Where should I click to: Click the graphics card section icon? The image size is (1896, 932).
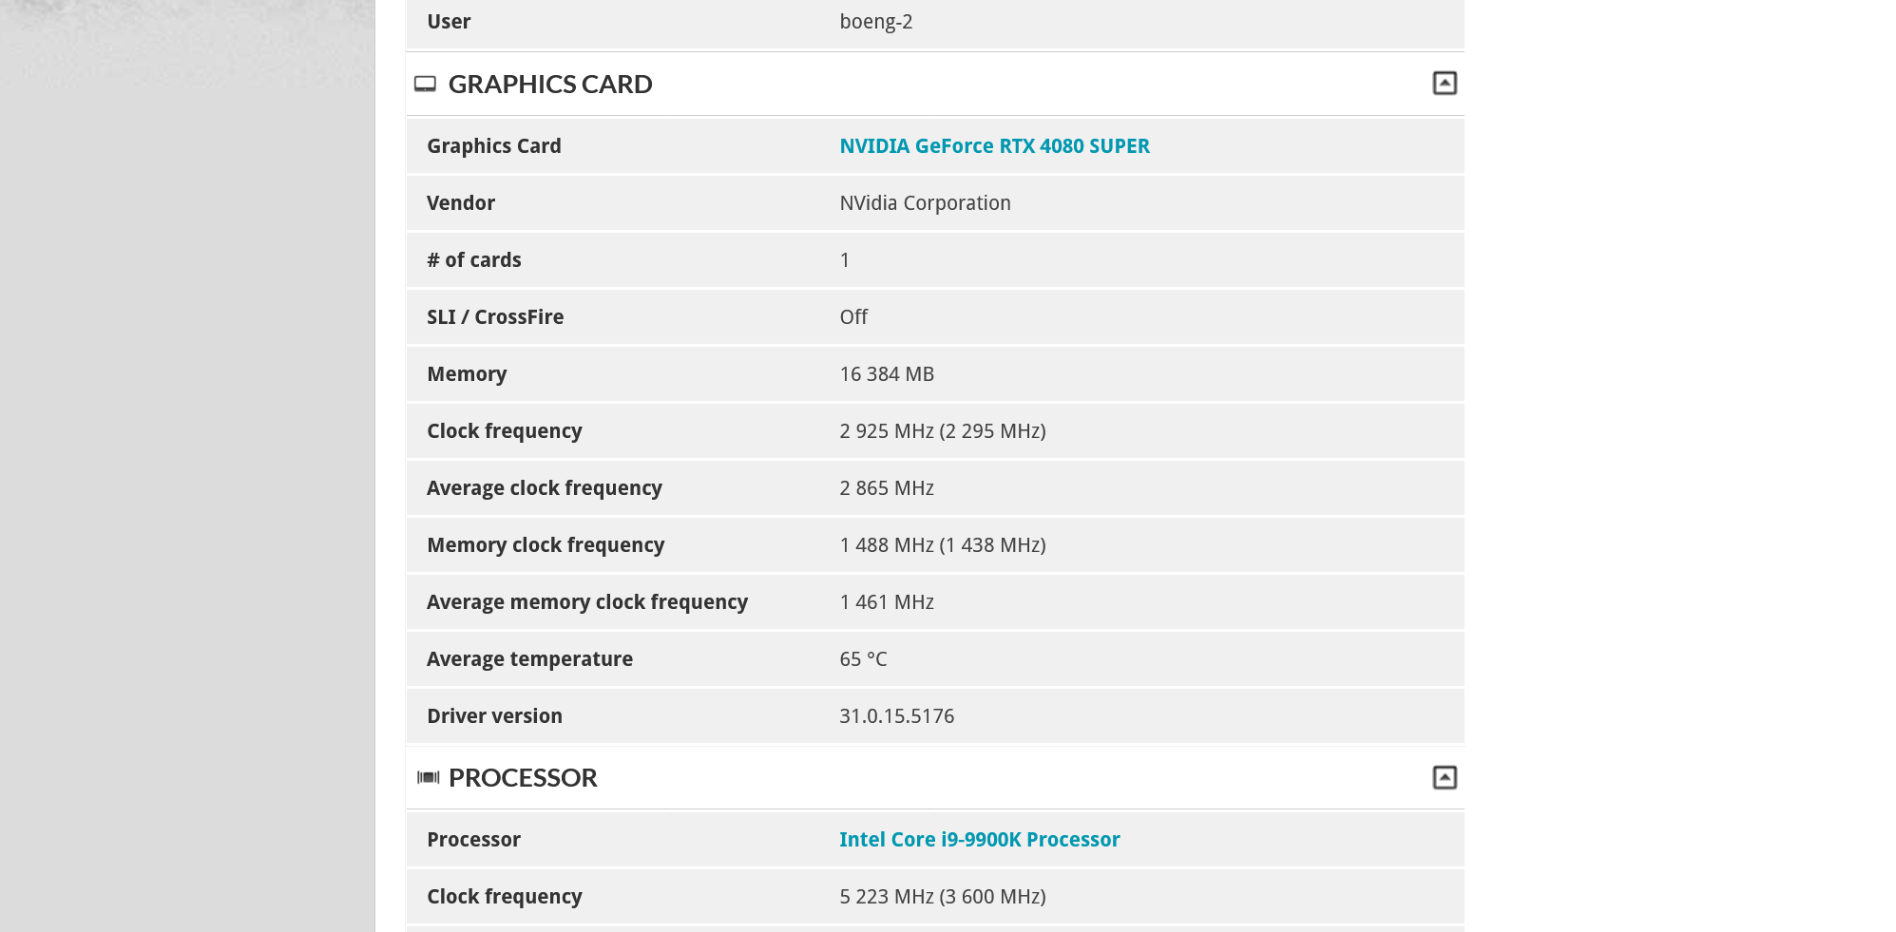tap(425, 85)
